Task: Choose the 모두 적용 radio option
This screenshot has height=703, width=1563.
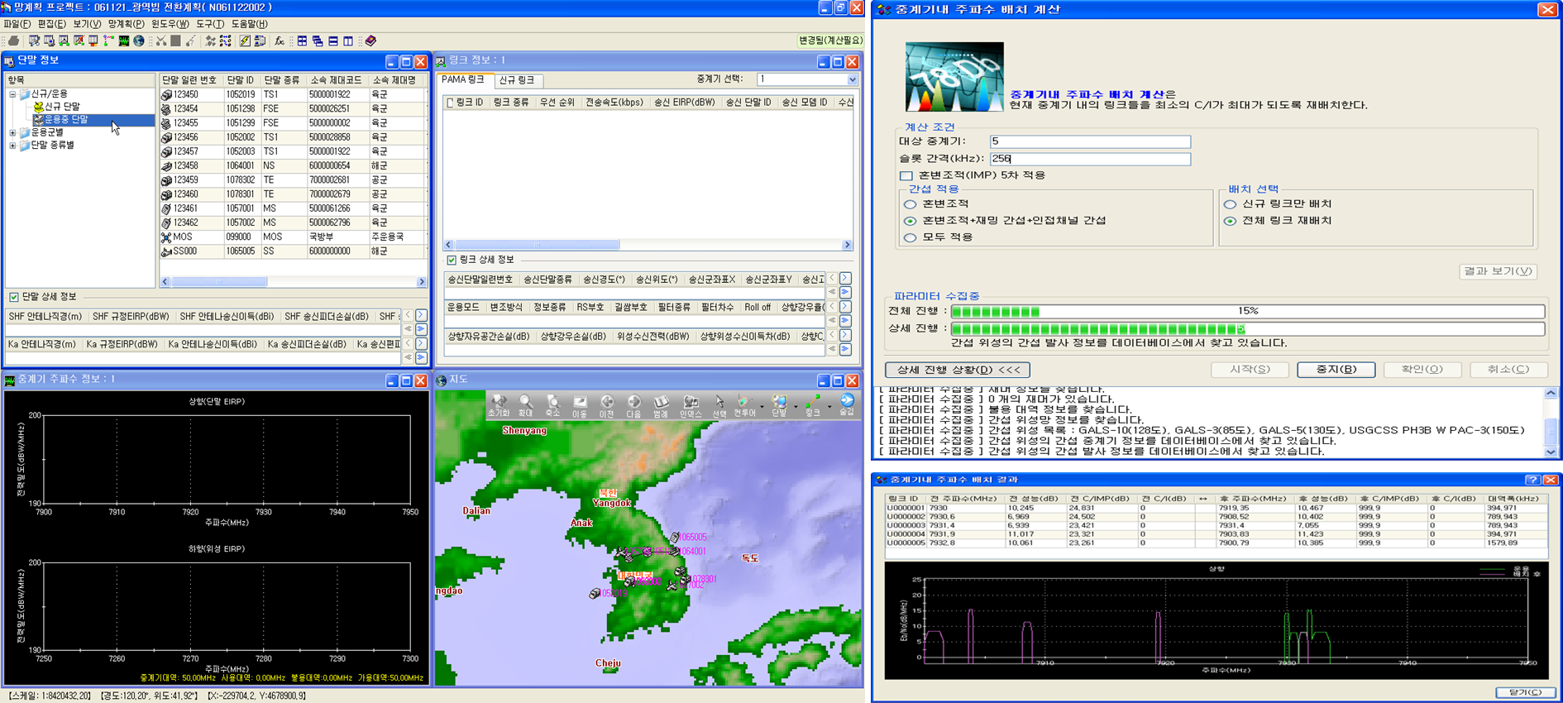Action: [x=911, y=237]
